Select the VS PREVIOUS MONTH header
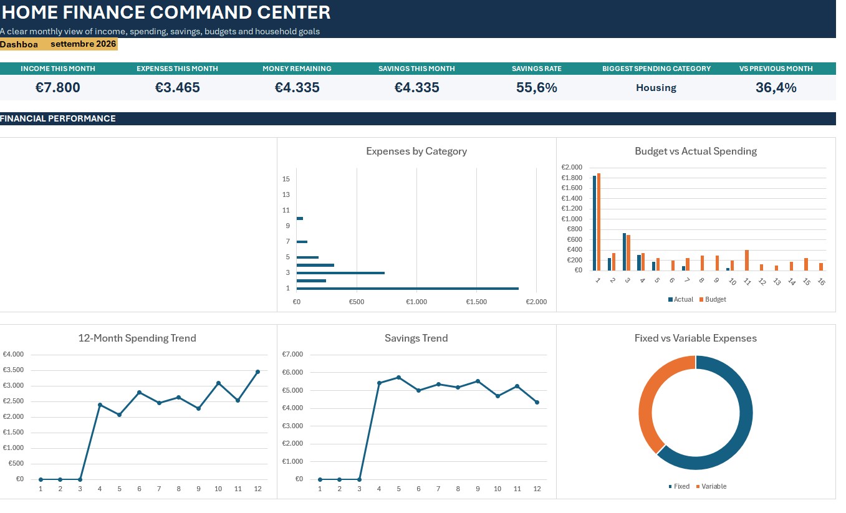The width and height of the screenshot is (846, 513). click(x=776, y=69)
